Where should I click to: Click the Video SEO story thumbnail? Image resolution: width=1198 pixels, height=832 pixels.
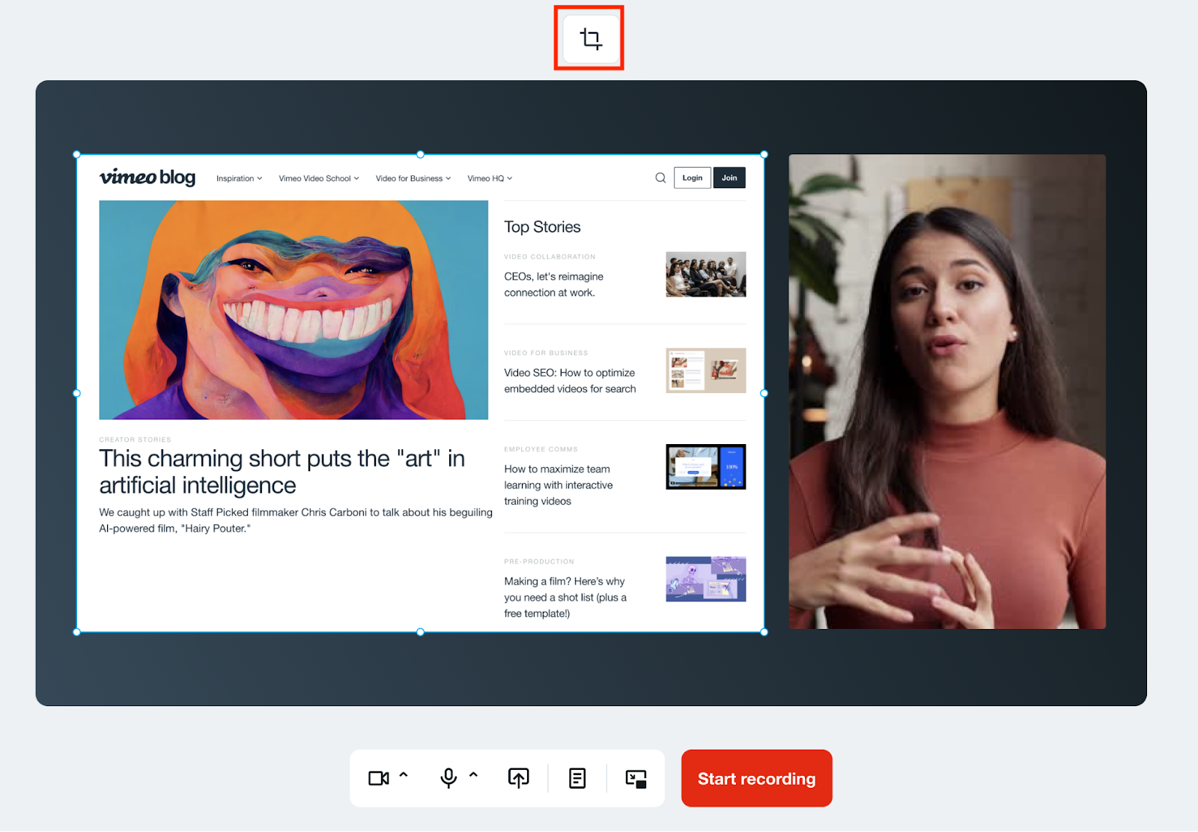[x=705, y=370]
